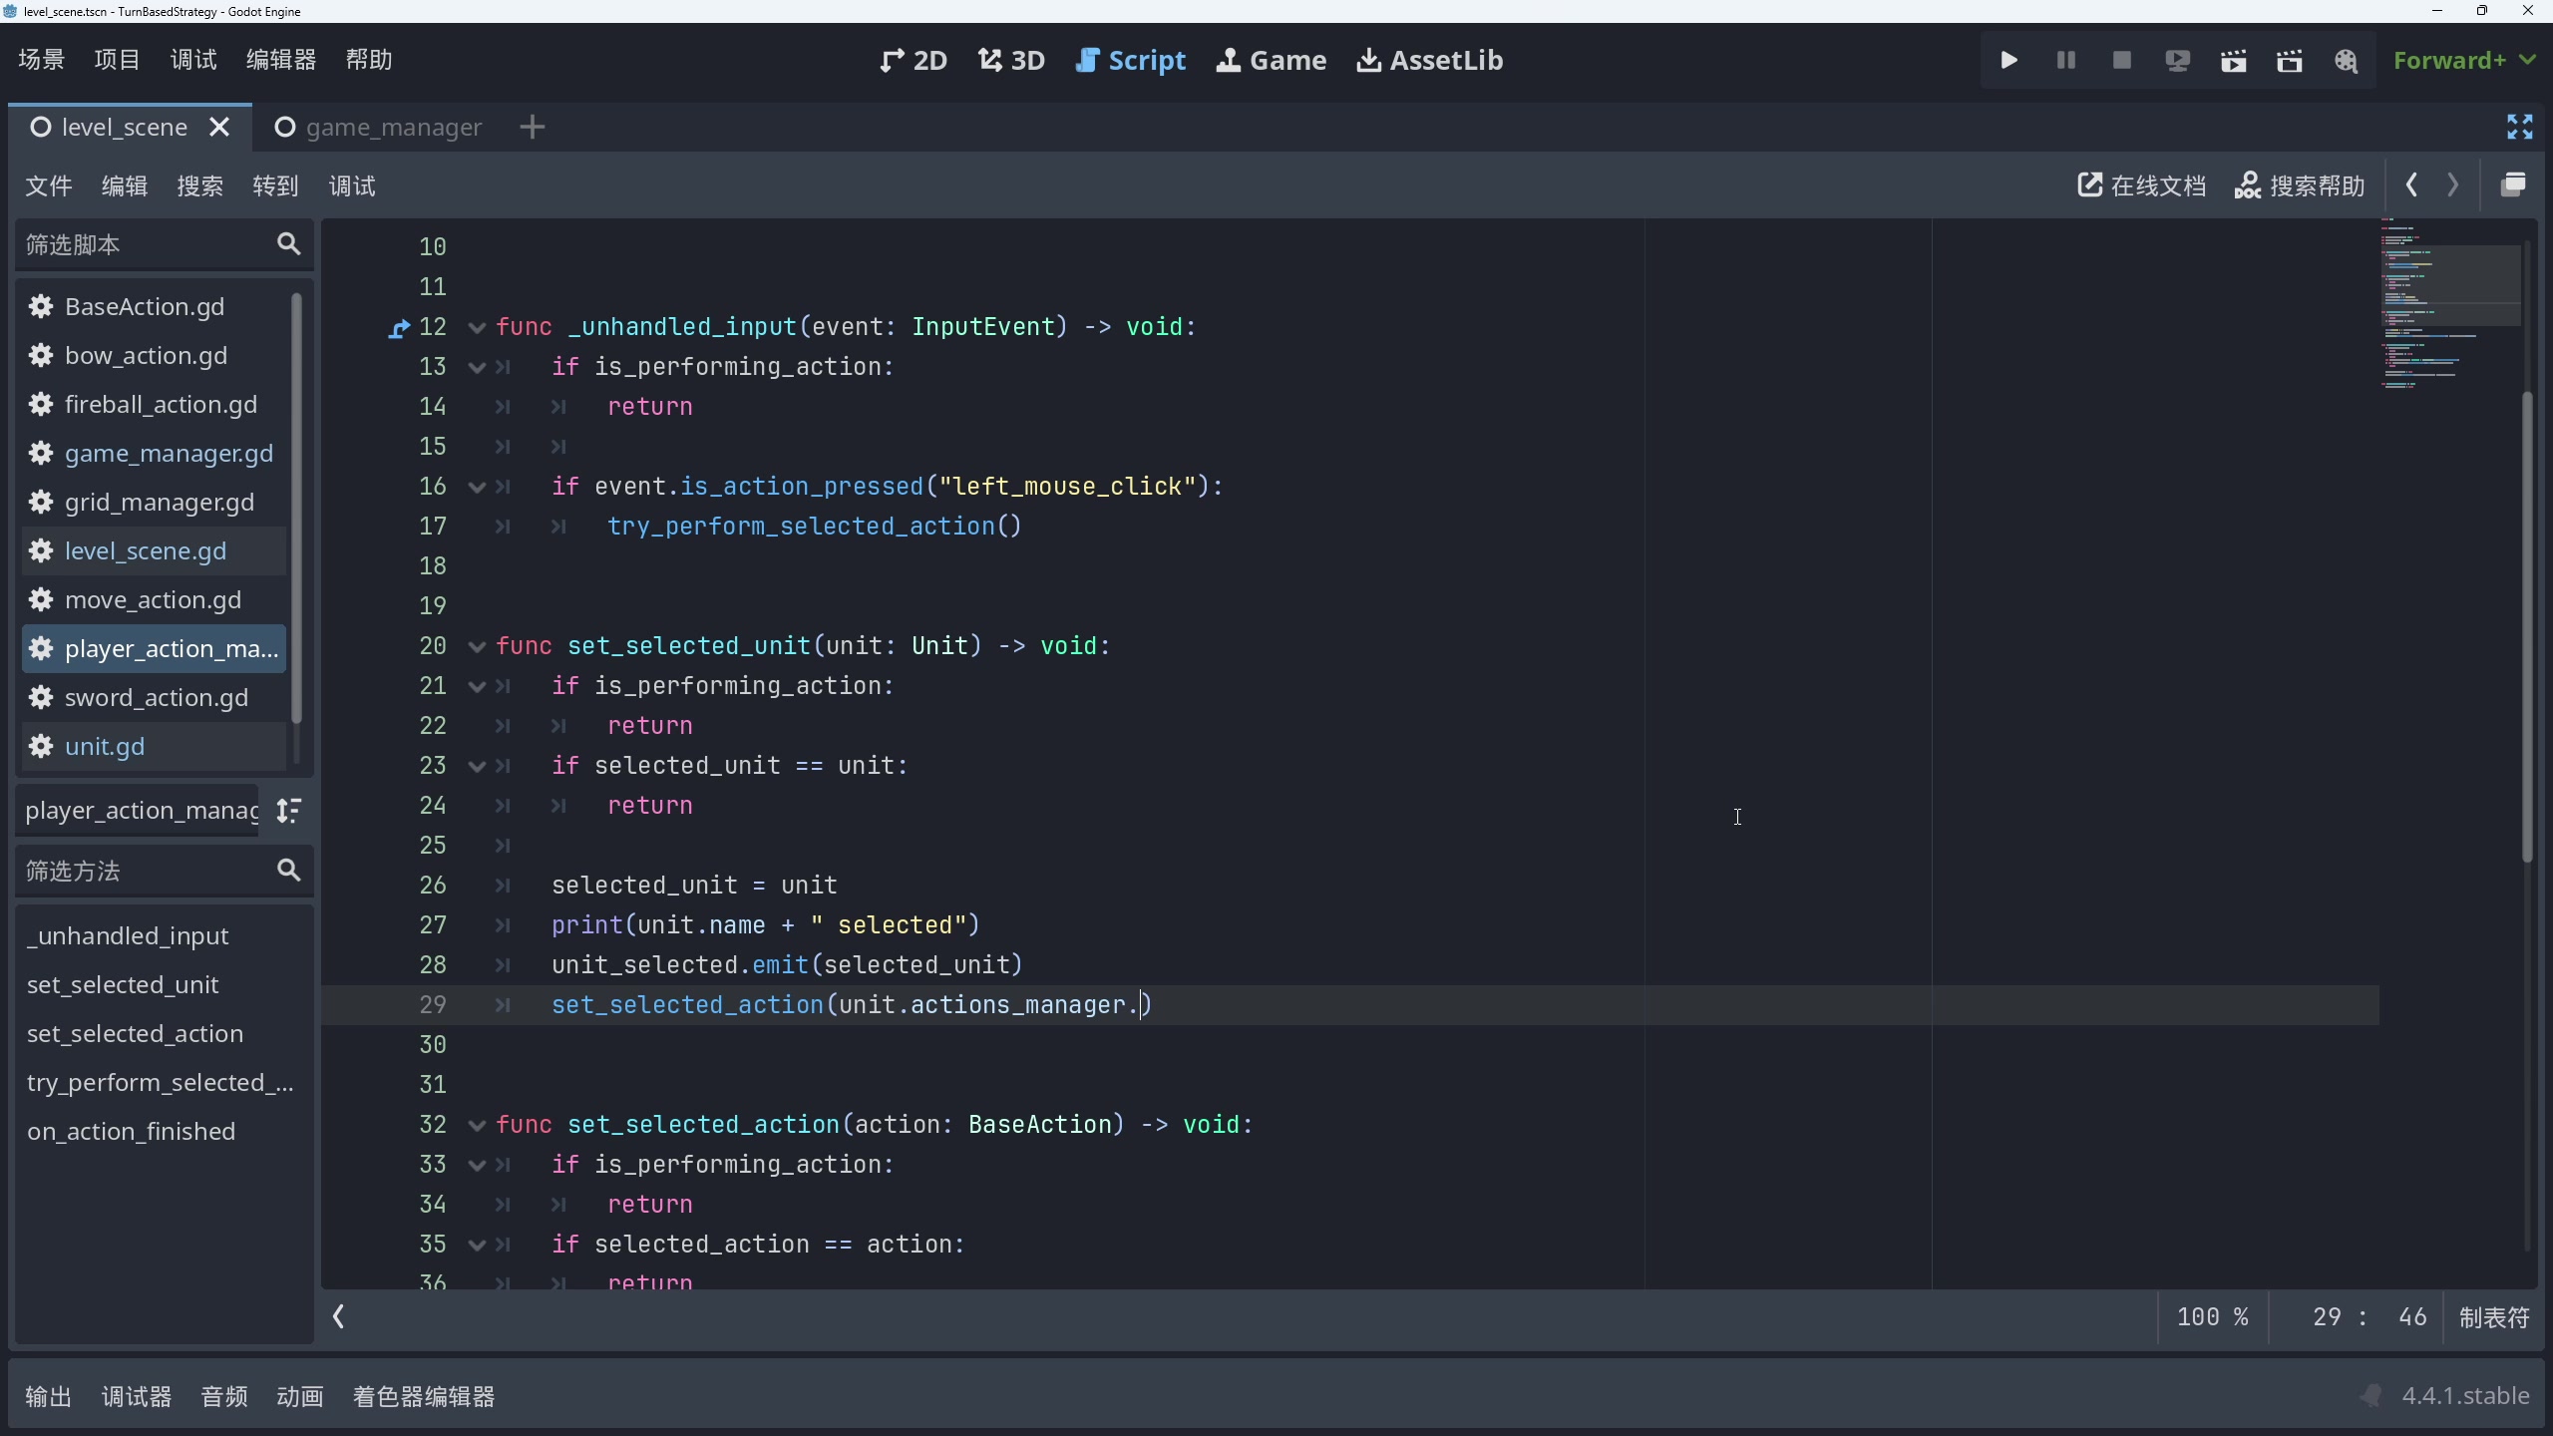Image resolution: width=2553 pixels, height=1436 pixels.
Task: Open script history back navigation arrow
Action: pyautogui.click(x=2411, y=184)
